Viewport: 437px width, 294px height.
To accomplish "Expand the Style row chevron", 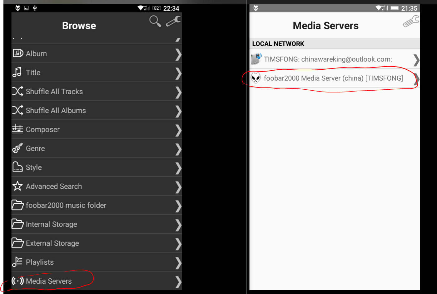I will [178, 168].
